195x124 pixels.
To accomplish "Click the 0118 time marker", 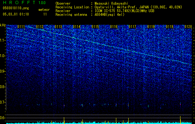I will tap(151, 27).
